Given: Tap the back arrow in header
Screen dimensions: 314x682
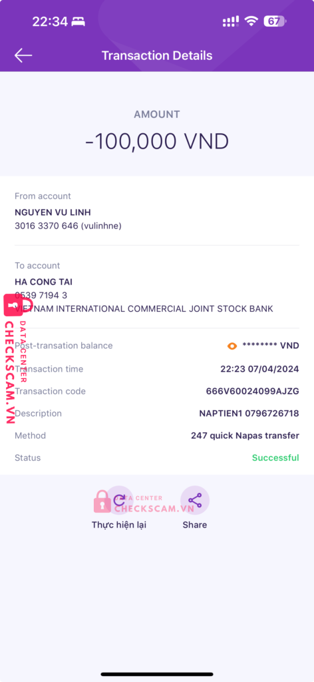Looking at the screenshot, I should (x=23, y=56).
